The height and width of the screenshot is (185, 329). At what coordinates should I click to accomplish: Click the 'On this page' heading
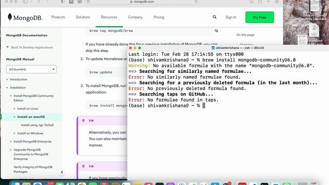245,35
